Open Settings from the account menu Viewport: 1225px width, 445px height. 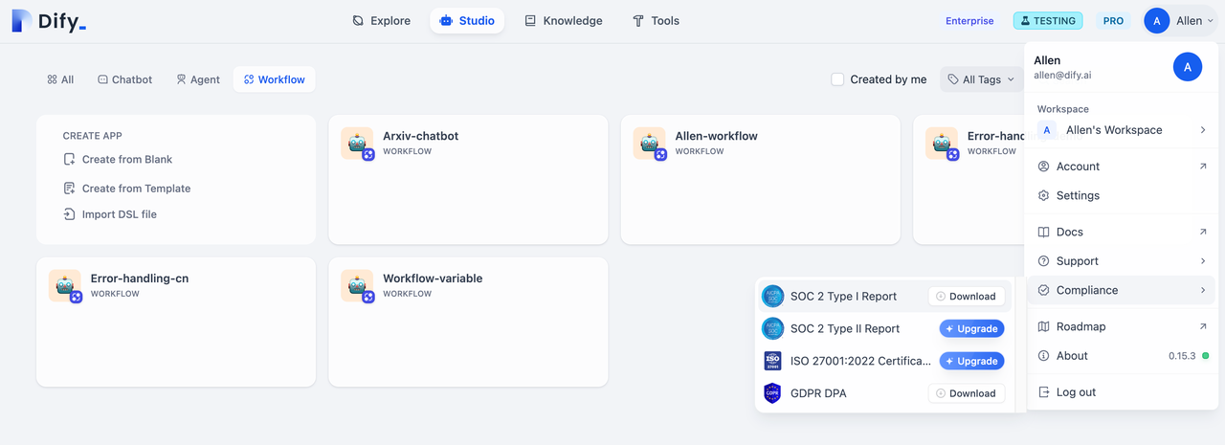coord(1078,195)
